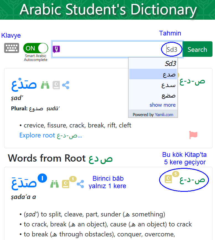Open the on-screen Arabic keyboard icon
Screen dimensions: 215x240
12,48
